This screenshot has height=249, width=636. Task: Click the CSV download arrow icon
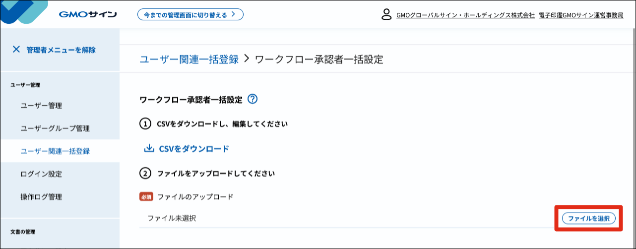[x=149, y=148]
